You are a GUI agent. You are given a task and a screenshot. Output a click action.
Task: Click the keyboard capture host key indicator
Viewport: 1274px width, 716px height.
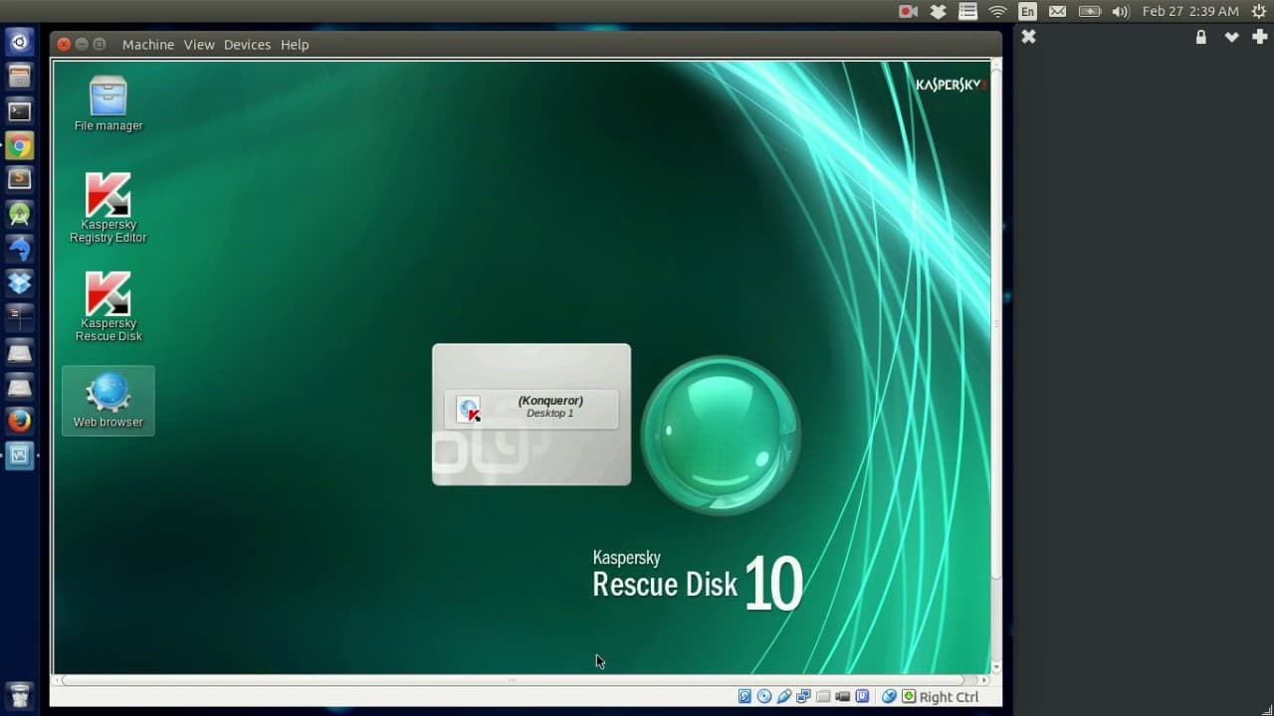coord(941,697)
